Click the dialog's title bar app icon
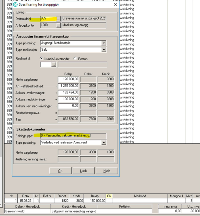Screen dimensions: 200x216 [x=15, y=5]
